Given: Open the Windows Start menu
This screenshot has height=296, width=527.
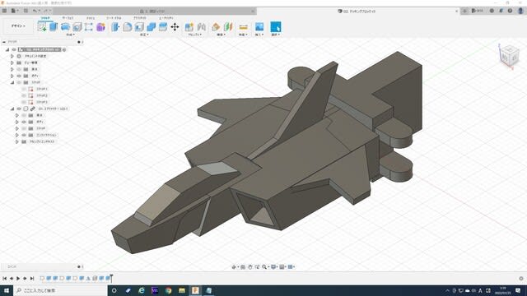Looking at the screenshot, I should point(7,290).
